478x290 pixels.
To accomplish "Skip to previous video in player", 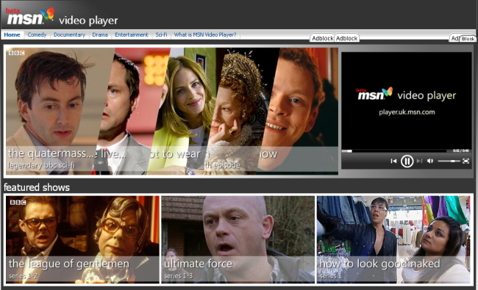I will (x=393, y=161).
